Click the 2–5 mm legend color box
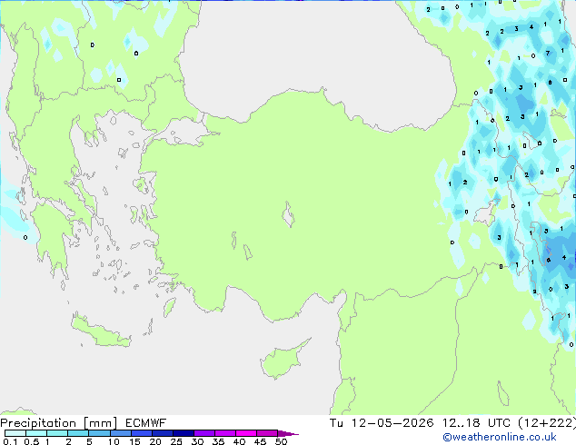 pos(78,433)
